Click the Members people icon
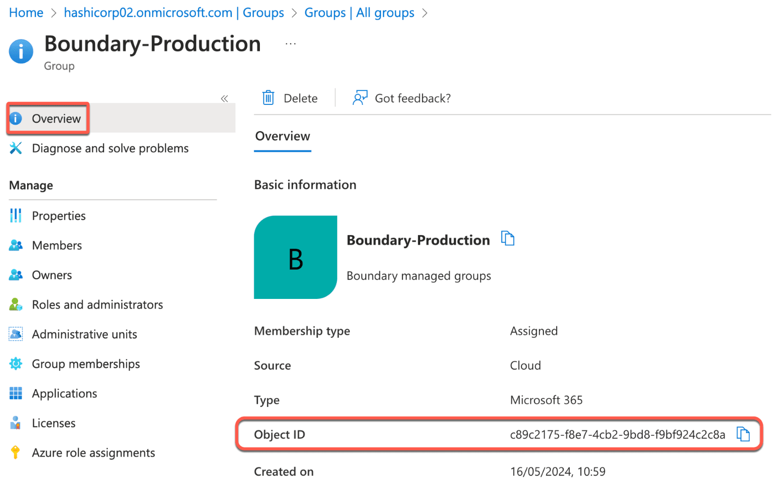 click(16, 245)
